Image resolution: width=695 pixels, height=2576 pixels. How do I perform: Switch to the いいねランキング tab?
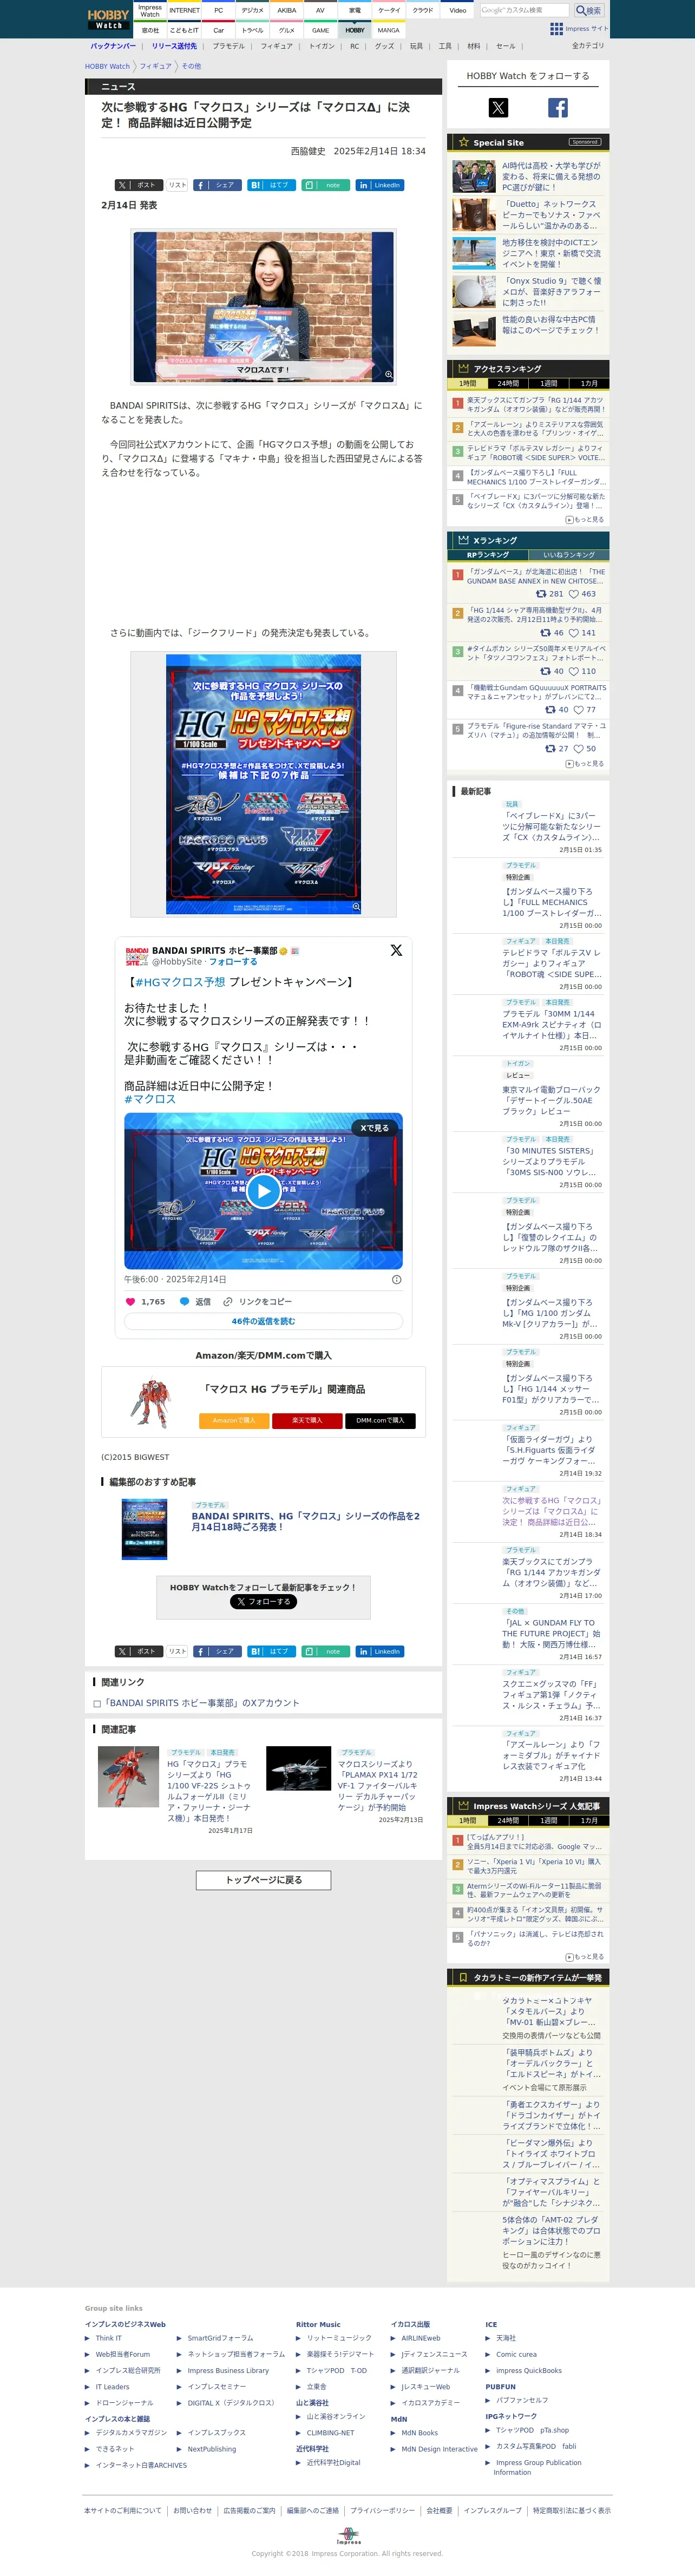coord(569,554)
